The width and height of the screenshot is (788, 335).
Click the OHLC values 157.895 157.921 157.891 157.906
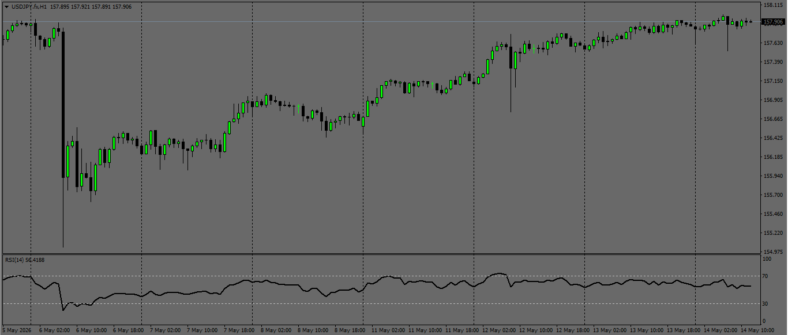coord(91,6)
